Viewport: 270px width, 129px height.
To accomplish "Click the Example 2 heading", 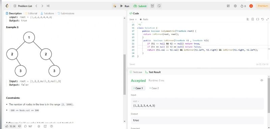I will pos(12,27).
